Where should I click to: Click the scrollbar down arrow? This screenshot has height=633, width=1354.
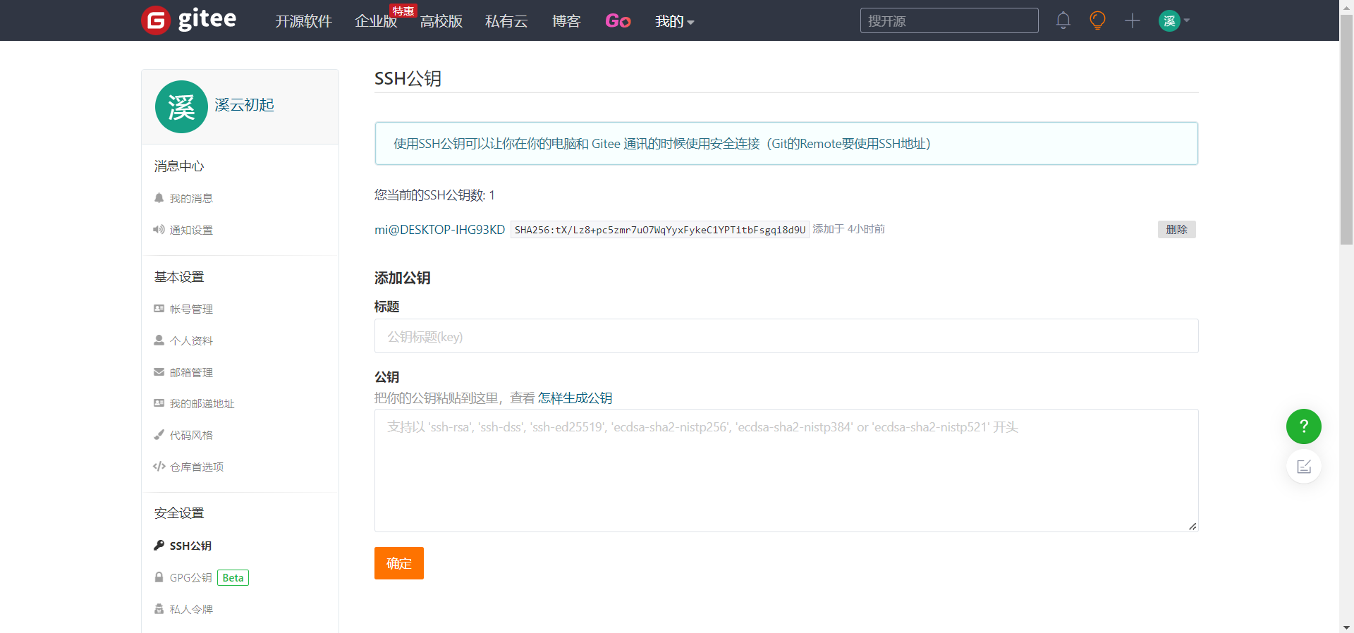(1346, 627)
